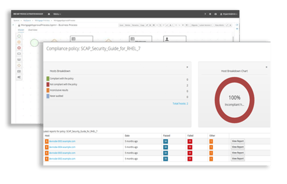The image size is (287, 184).
Task: Open the Menu dropdown in the top bar
Action: click(57, 14)
